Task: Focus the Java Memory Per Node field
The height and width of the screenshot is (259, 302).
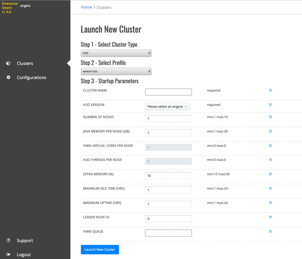Action: (x=168, y=133)
